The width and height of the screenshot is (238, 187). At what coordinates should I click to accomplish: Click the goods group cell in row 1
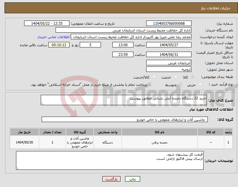80,142
